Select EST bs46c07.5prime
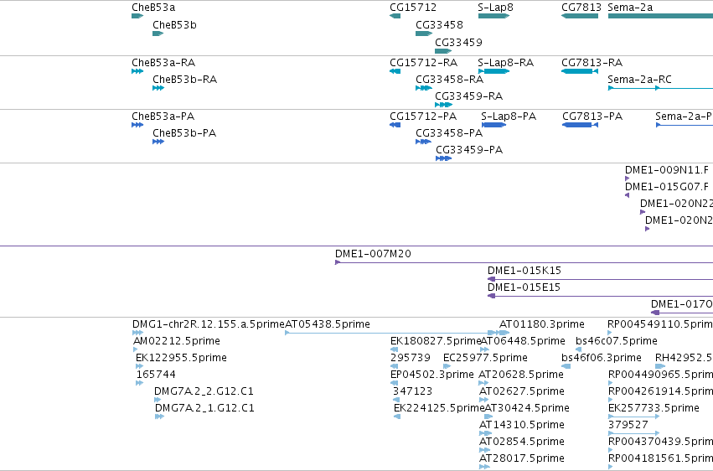This screenshot has width=713, height=471. click(x=616, y=341)
